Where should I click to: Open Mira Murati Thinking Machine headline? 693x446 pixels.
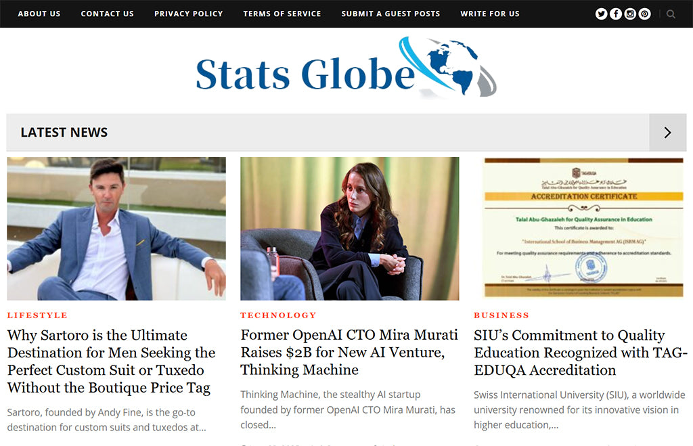349,353
